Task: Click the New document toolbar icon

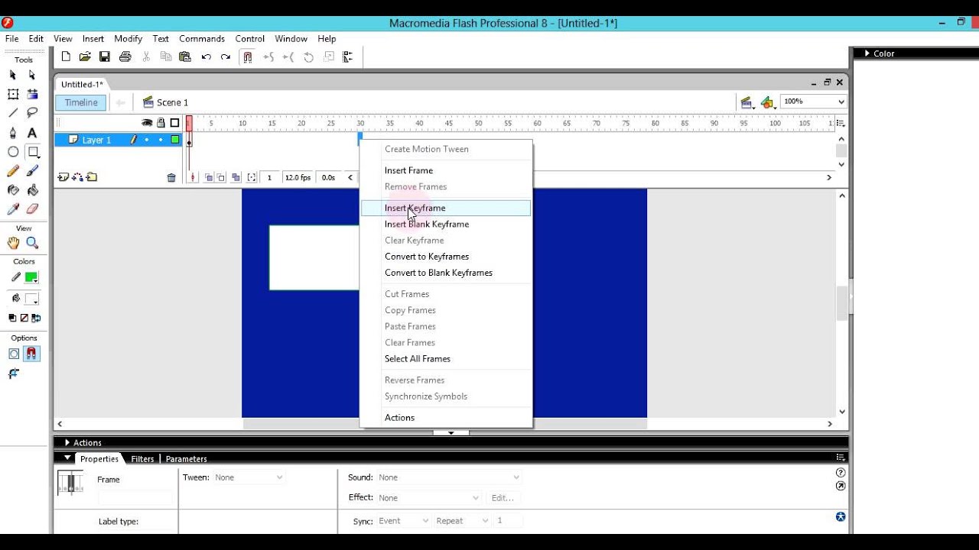Action: 66,57
